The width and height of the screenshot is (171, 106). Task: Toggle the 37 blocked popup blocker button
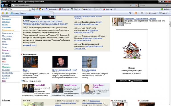pos(64,9)
